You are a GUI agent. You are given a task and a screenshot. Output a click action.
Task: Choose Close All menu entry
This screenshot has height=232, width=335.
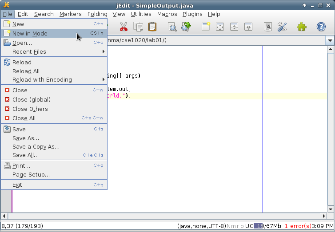point(54,118)
